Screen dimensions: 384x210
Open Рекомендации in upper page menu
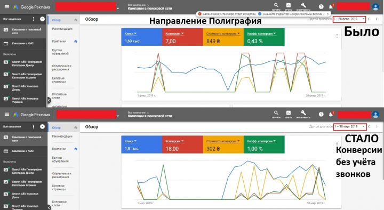(x=62, y=29)
